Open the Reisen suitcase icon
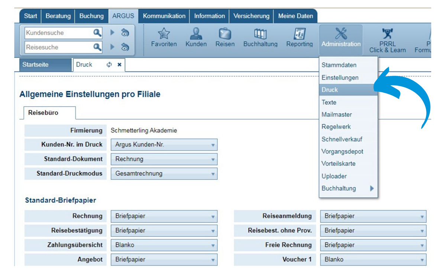This screenshot has height=277, width=446. (224, 34)
